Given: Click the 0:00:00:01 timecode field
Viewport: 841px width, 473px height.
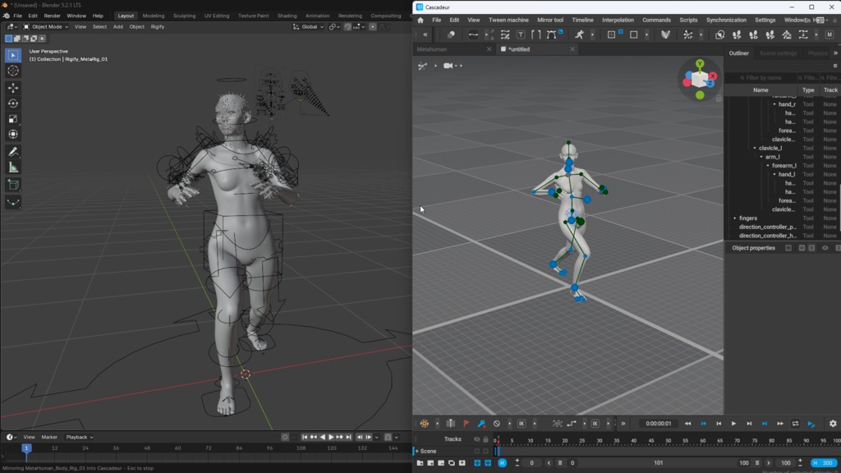Looking at the screenshot, I should point(659,424).
